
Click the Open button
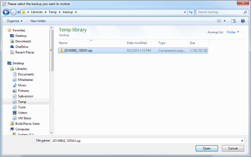207,148
